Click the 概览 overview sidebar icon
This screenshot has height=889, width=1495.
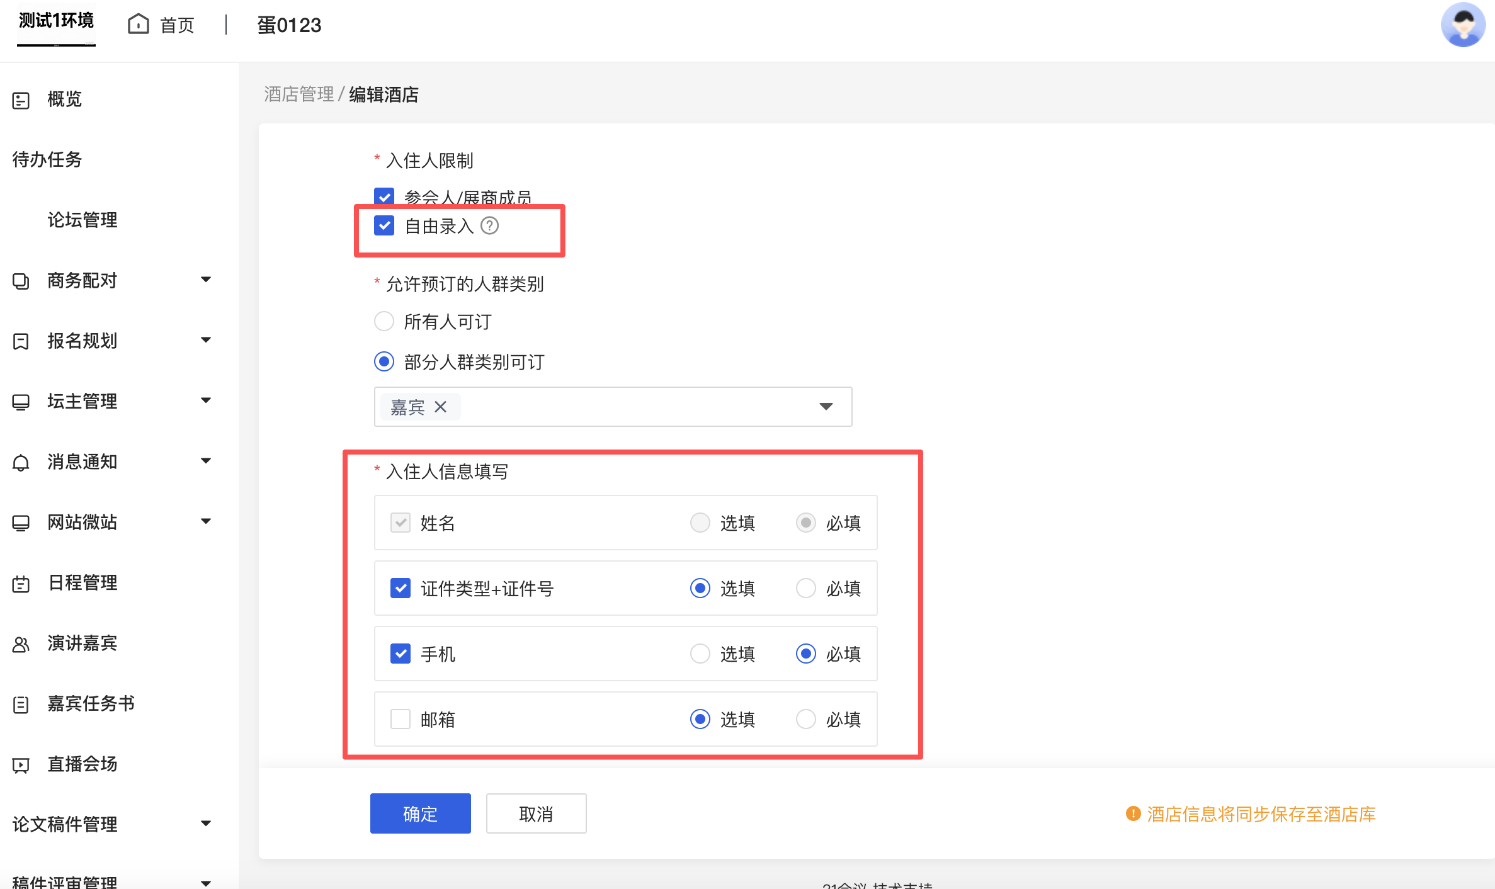tap(21, 99)
